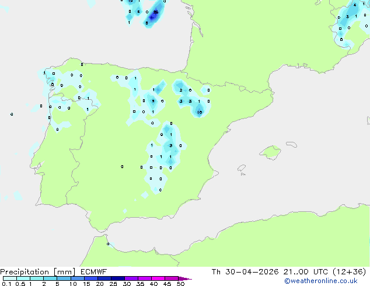Screen dimensions: 370x286
Task: Click the 1–2 mm legend color swatch
Action: pyautogui.click(x=37, y=278)
